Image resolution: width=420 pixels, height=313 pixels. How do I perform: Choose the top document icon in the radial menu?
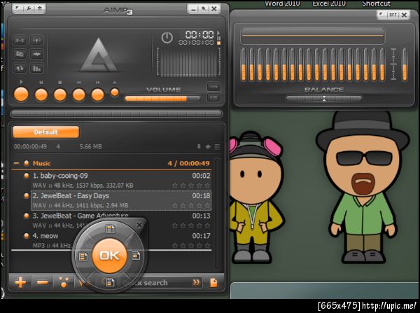pos(110,229)
